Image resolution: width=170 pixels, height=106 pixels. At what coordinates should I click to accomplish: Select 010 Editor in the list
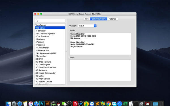pyautogui.click(x=50, y=28)
